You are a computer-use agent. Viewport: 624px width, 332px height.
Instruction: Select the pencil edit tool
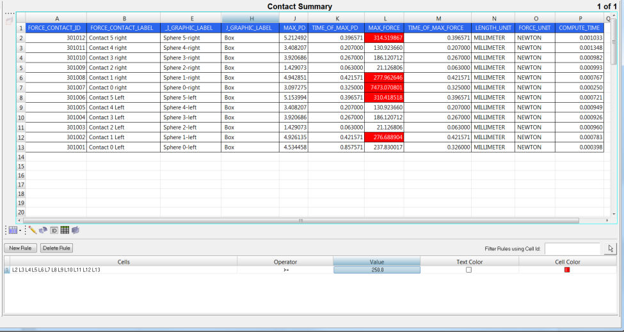[33, 230]
